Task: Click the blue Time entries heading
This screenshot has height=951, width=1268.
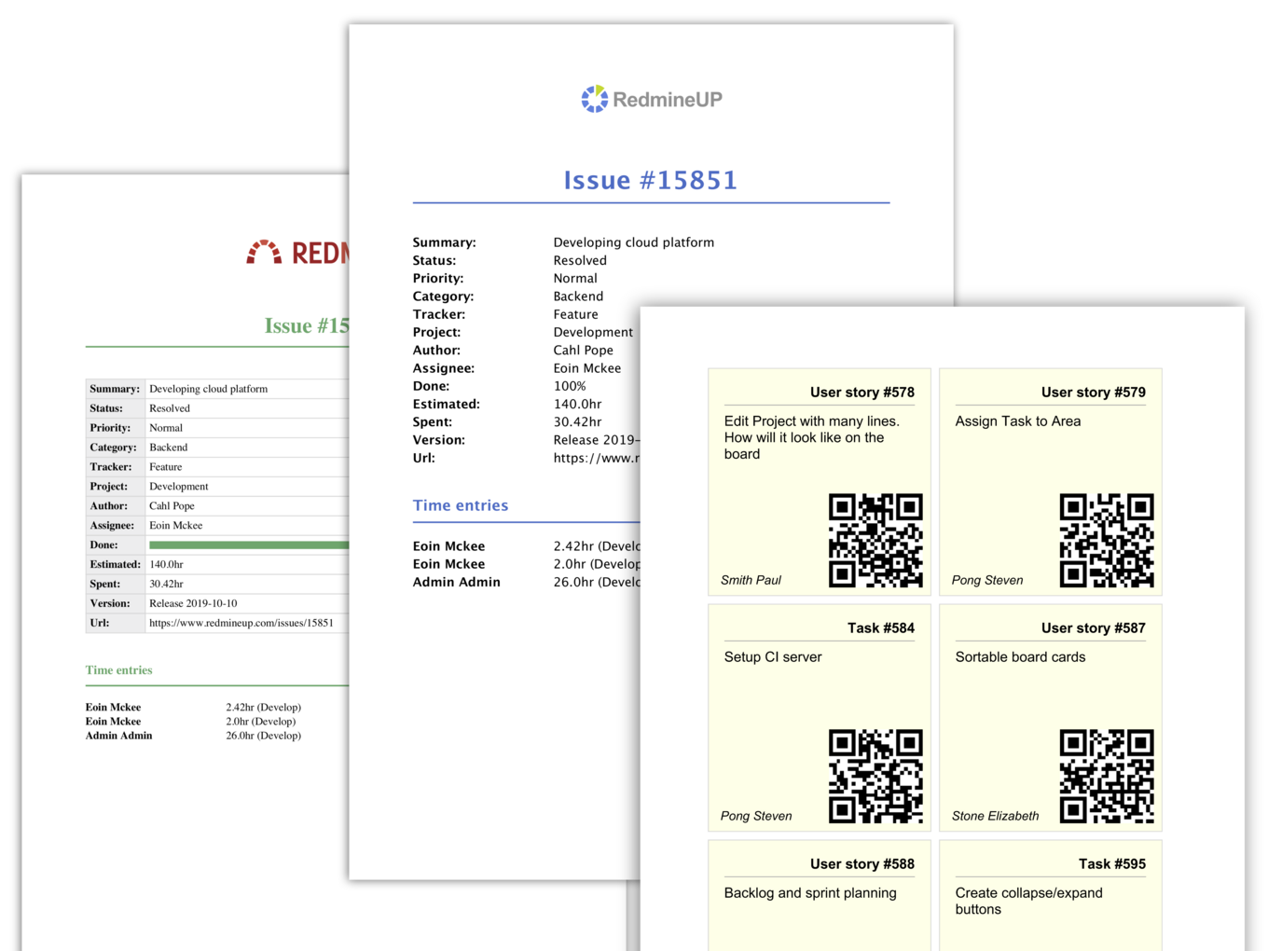Action: coord(461,505)
